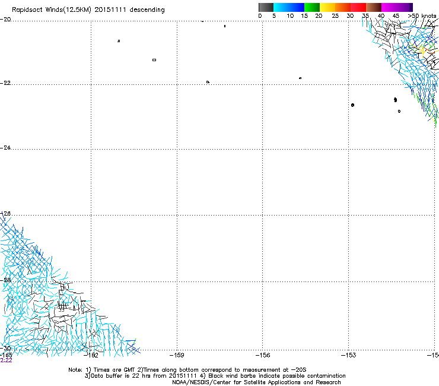Click the orange 25-30 knots color swatch
Image resolution: width=439 pixels, height=386 pixels.
[343, 7]
